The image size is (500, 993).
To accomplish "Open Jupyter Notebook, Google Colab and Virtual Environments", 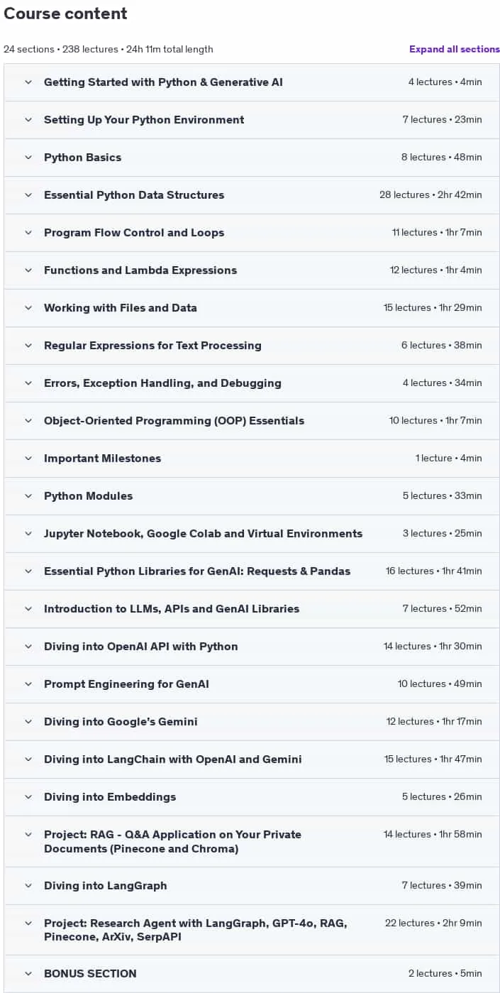I will coord(252,534).
